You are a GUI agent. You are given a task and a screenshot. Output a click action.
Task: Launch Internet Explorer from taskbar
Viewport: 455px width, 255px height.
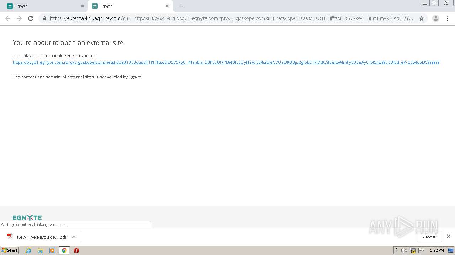tap(28, 250)
